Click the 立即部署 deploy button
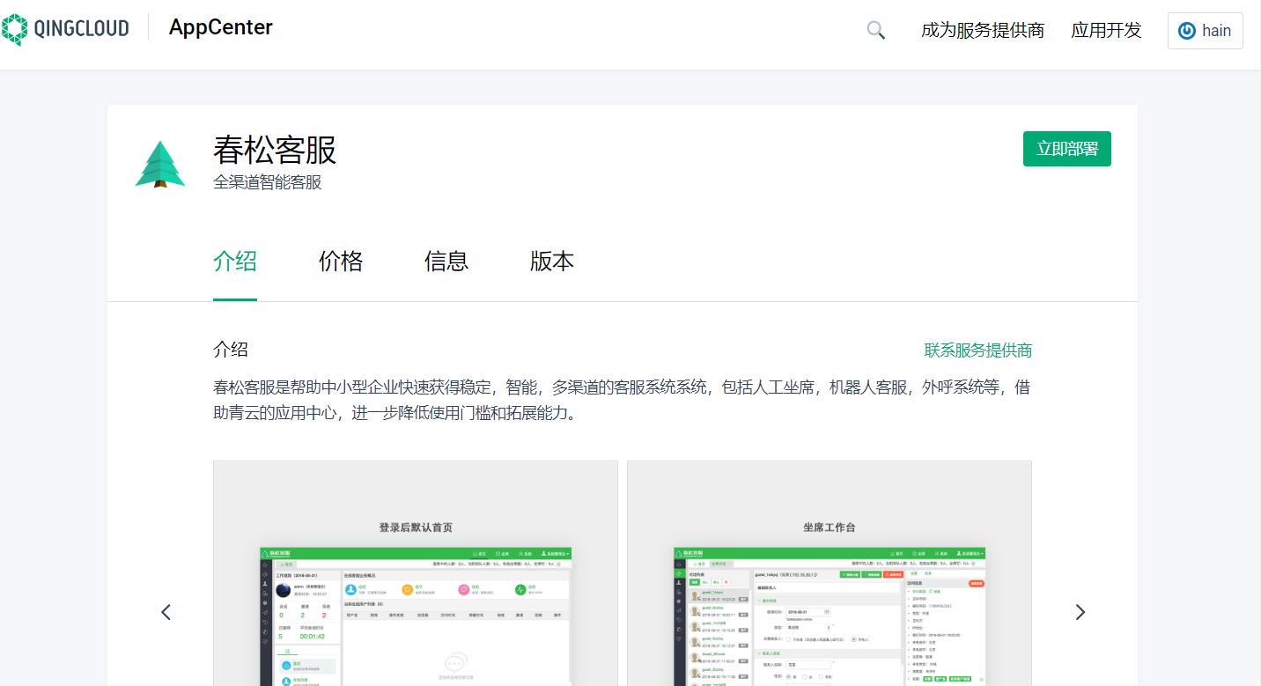1261x686 pixels. pyautogui.click(x=1067, y=149)
